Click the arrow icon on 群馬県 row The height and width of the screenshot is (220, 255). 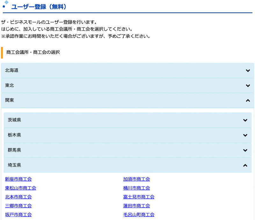pyautogui.click(x=245, y=150)
